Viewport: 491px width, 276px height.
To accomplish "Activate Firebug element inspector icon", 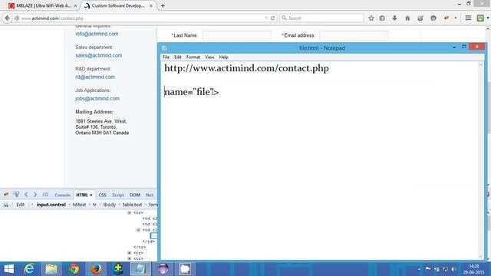I will point(16,195).
